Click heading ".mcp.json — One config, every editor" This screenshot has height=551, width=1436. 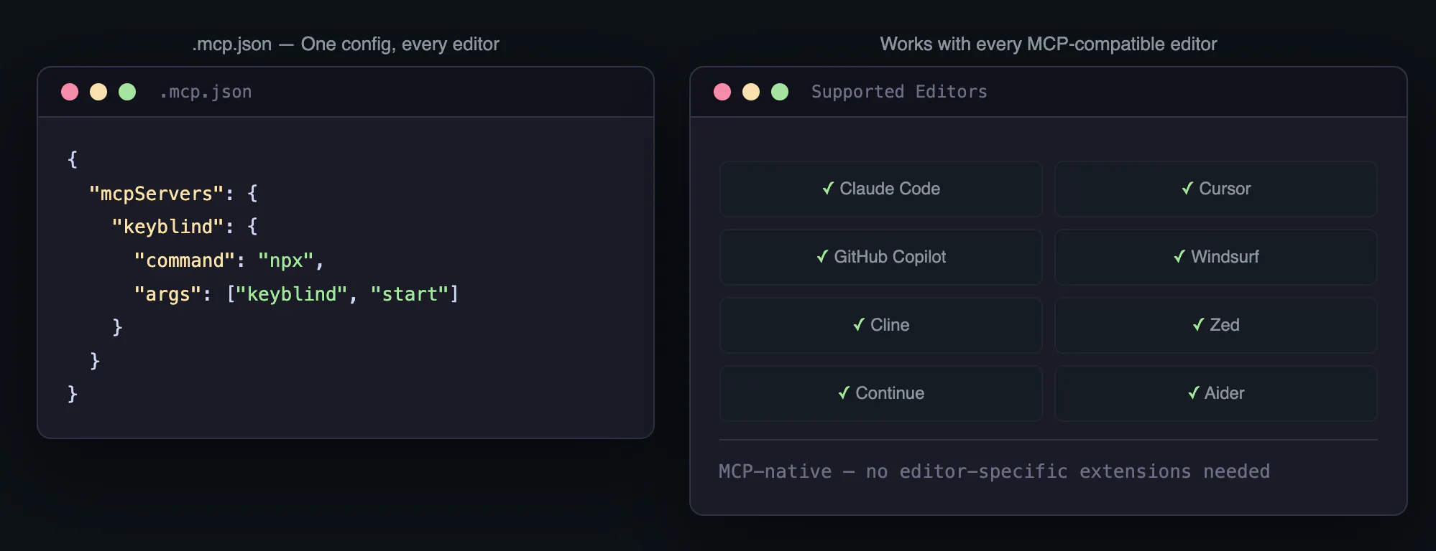[x=346, y=44]
